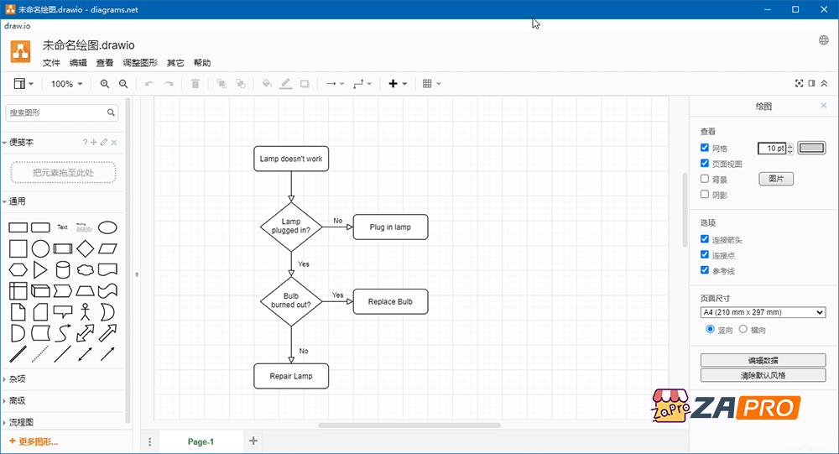Select the stick figure actor shape

[x=85, y=312]
